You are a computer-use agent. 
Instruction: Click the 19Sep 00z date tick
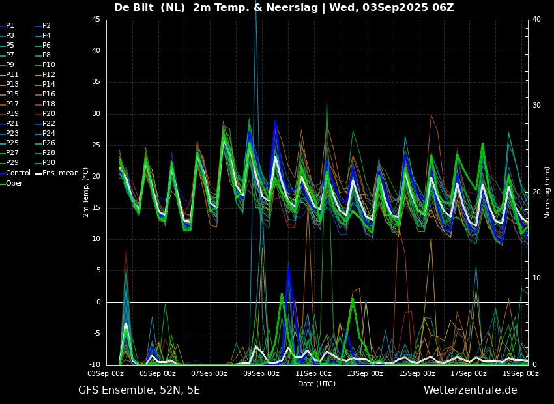521,374
